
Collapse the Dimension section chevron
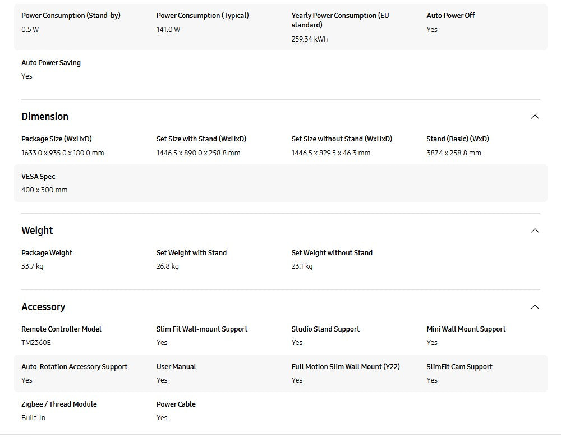(x=535, y=117)
